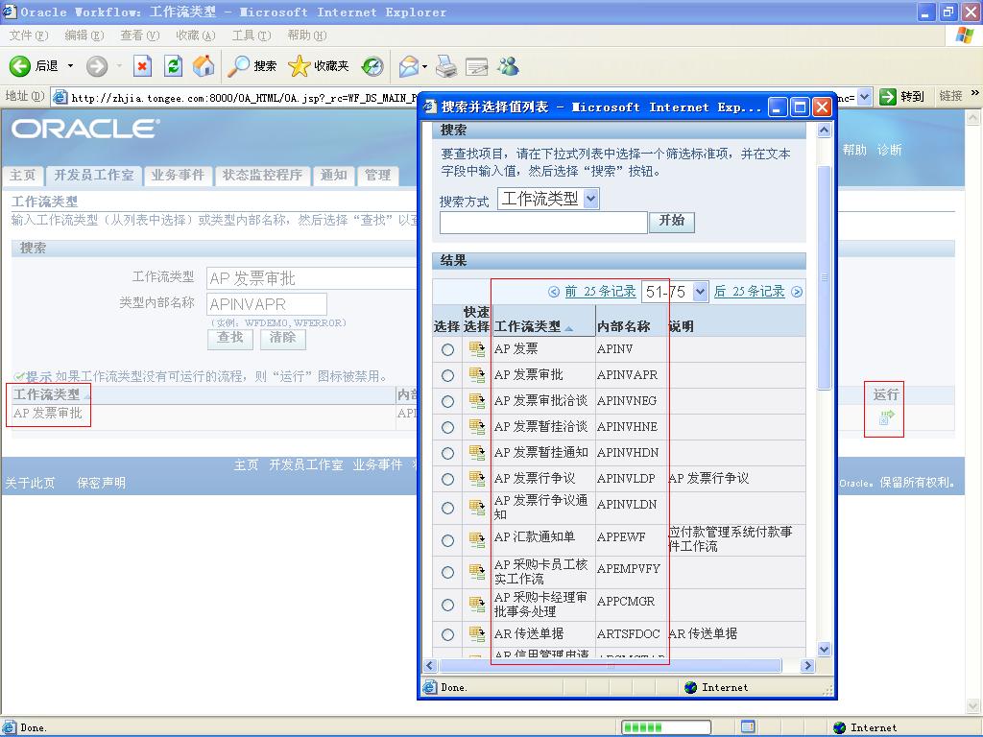Click the 保密声明 footer link
Screen dimensions: 983x737
coord(101,484)
